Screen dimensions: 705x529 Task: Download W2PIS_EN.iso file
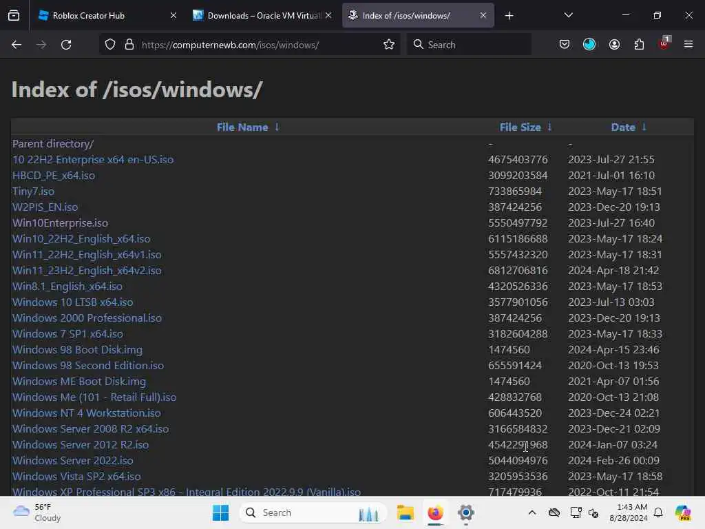(45, 207)
